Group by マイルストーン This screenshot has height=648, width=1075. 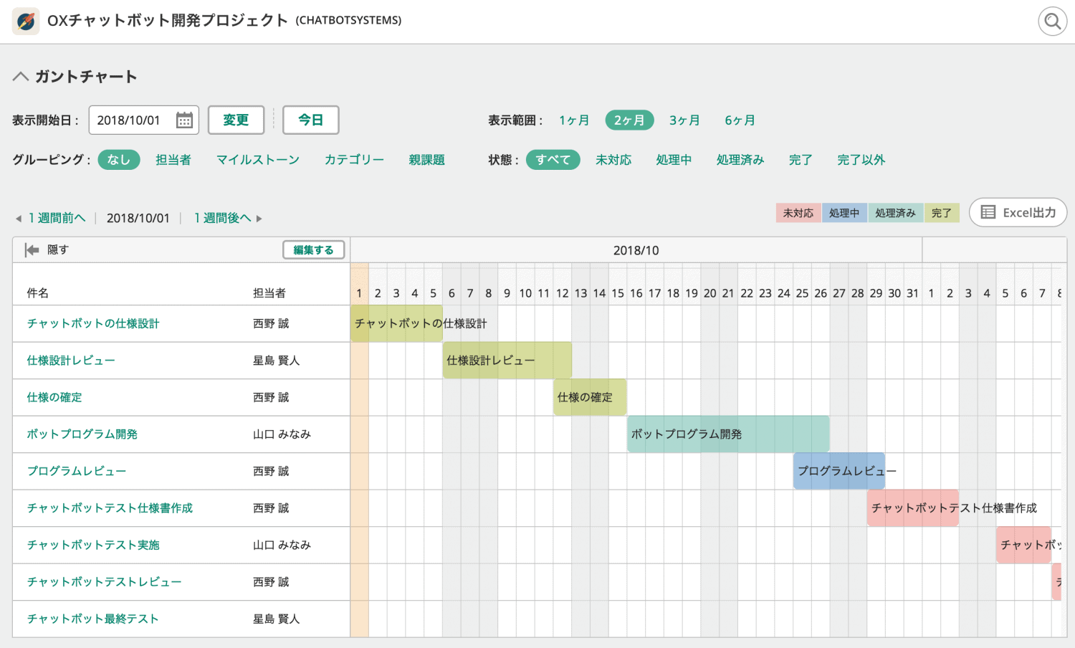[x=258, y=160]
